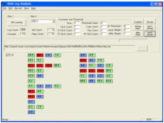
Task: Select the green 25.4 box
Action: 109,81
